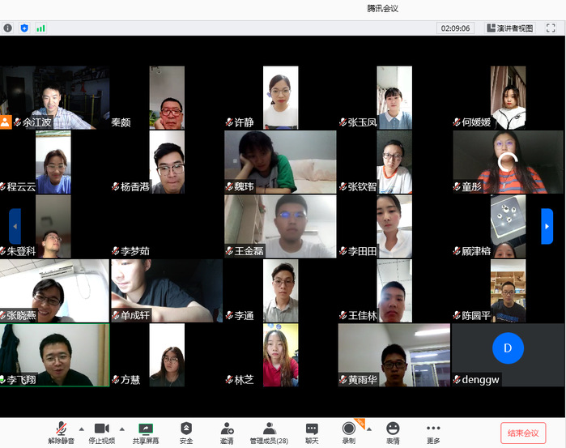Click the 解除静音 microphone icon
Image resolution: width=566 pixels, height=448 pixels.
(61, 429)
